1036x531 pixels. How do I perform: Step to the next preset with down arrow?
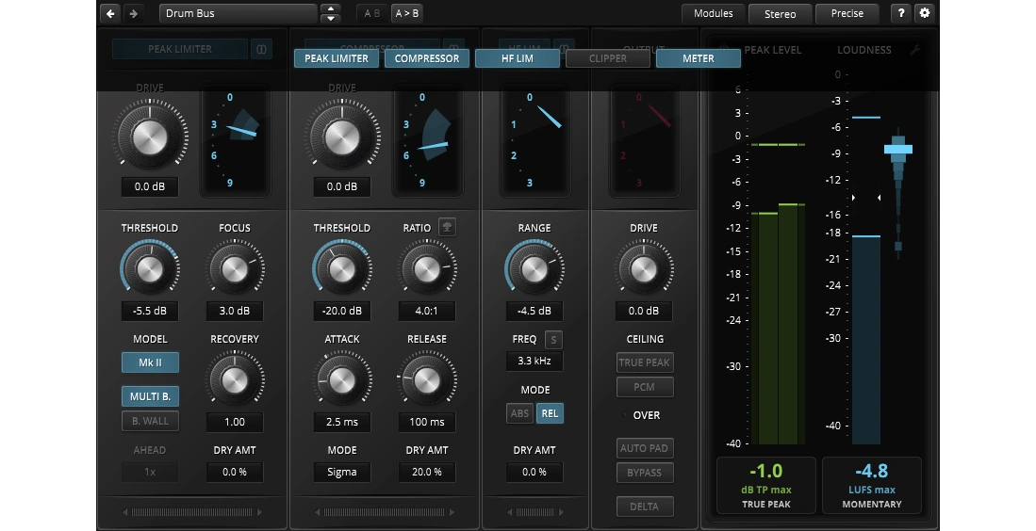tap(330, 19)
